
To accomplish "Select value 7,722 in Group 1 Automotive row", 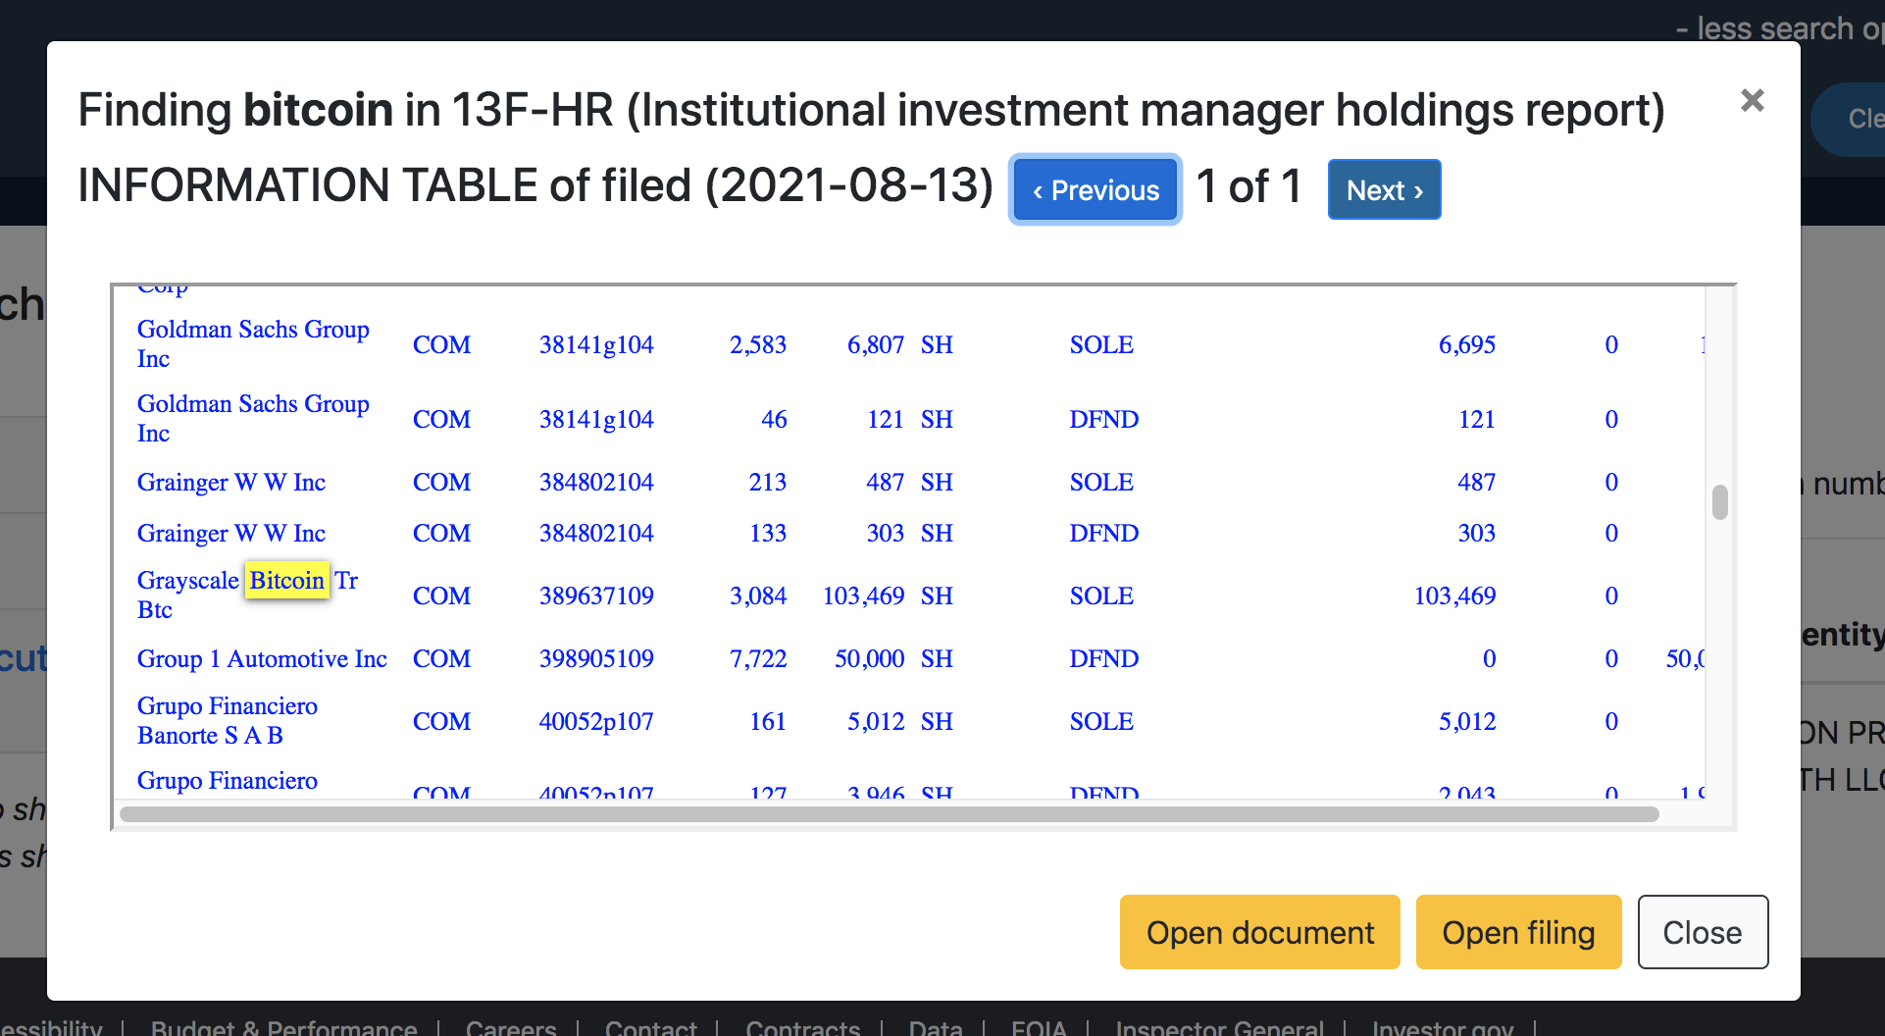I will point(757,658).
